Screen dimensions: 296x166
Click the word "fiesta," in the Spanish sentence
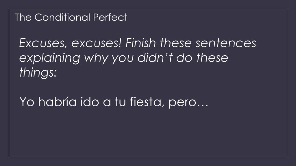coord(146,102)
